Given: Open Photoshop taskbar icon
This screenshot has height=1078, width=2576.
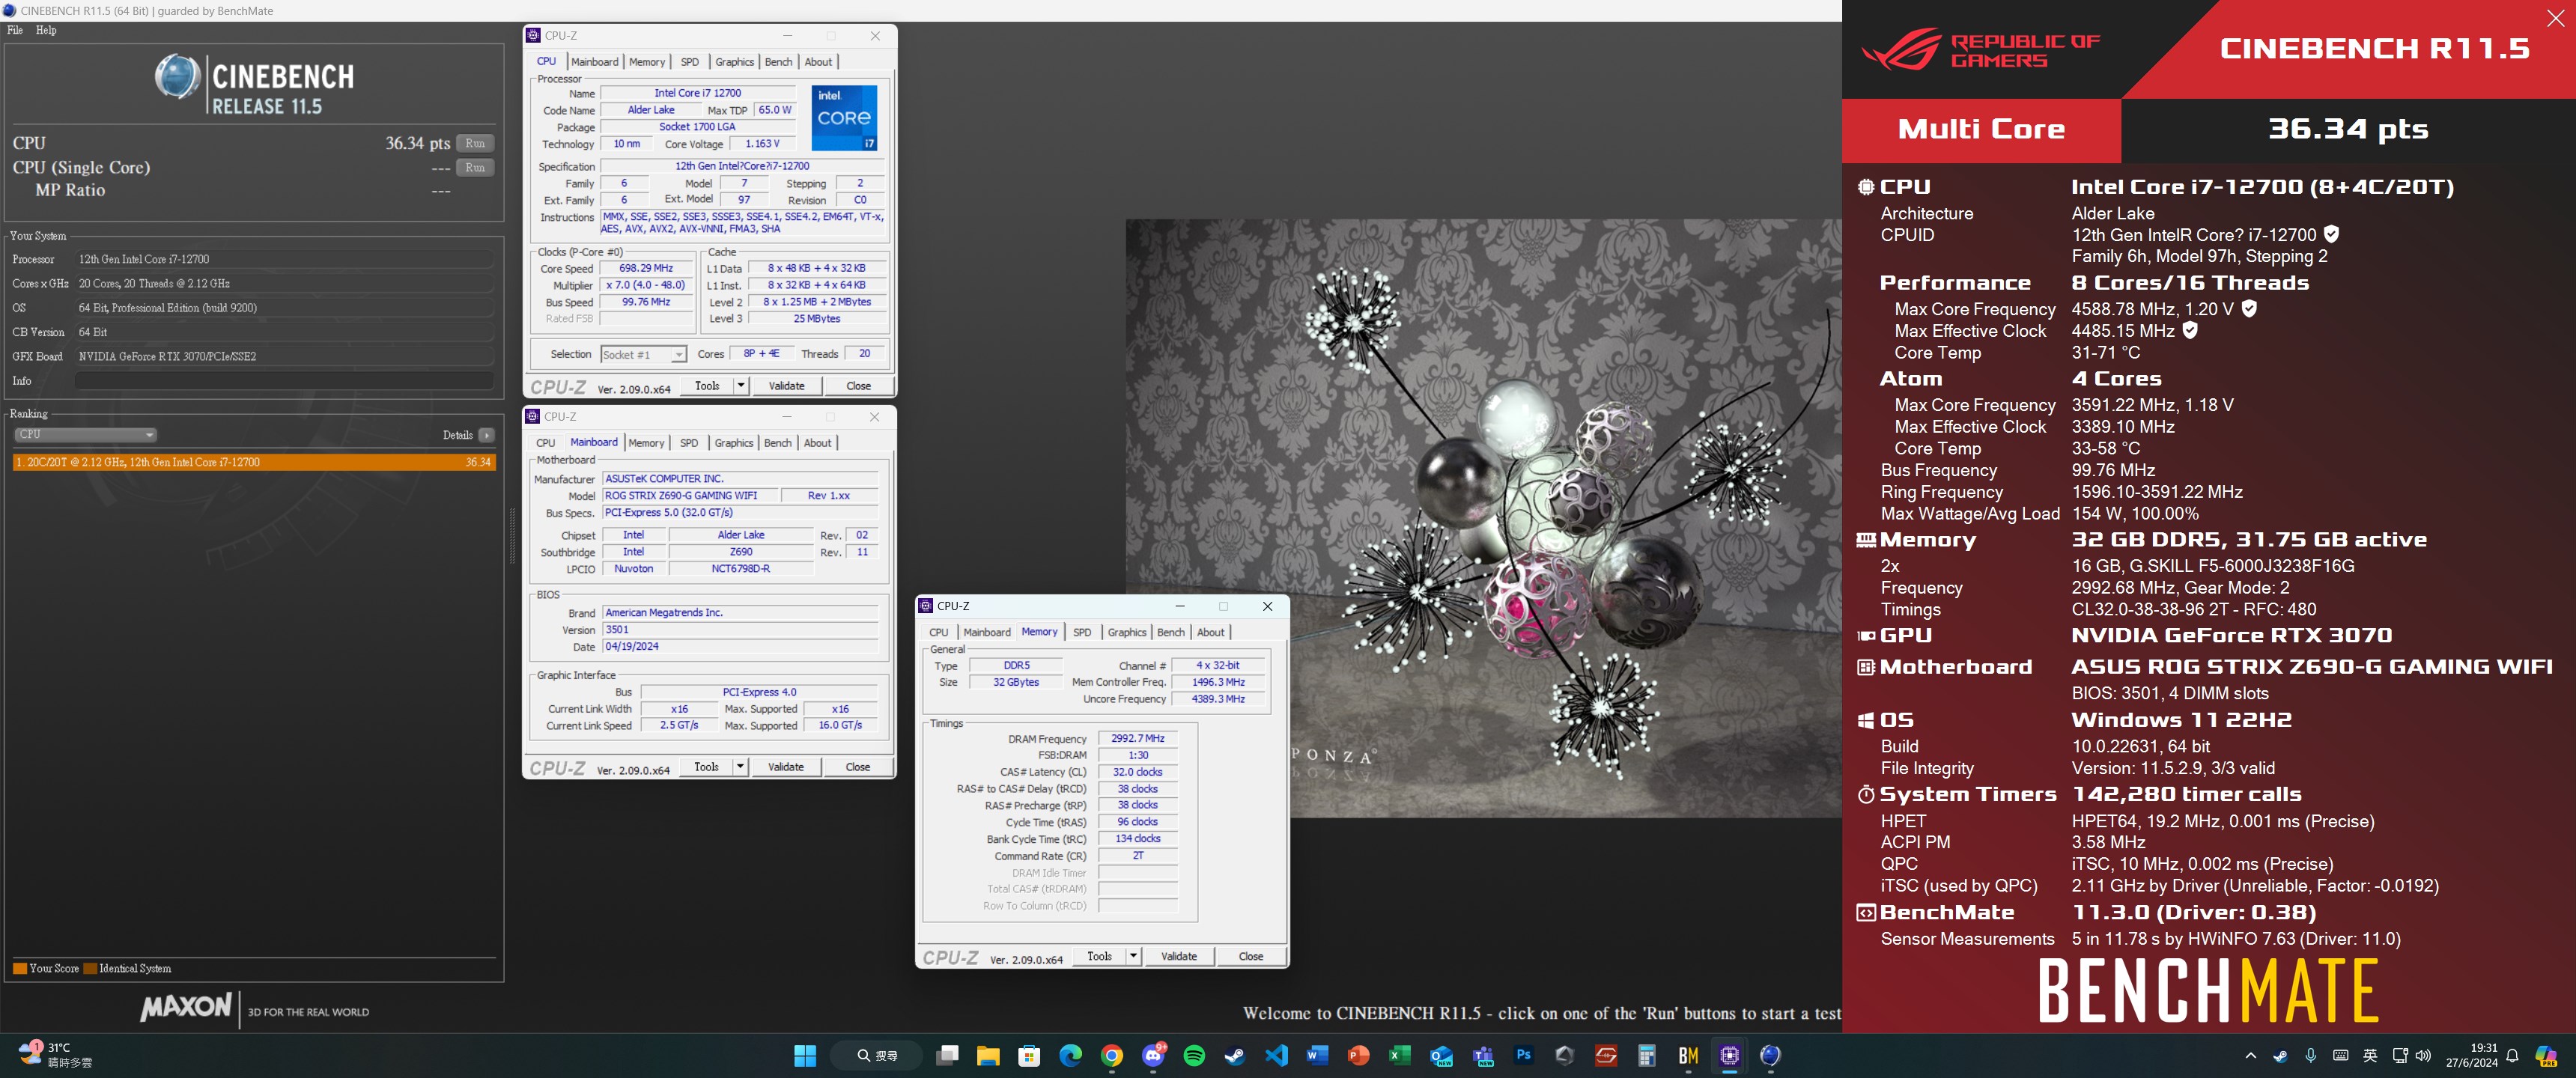Looking at the screenshot, I should tap(1523, 1056).
